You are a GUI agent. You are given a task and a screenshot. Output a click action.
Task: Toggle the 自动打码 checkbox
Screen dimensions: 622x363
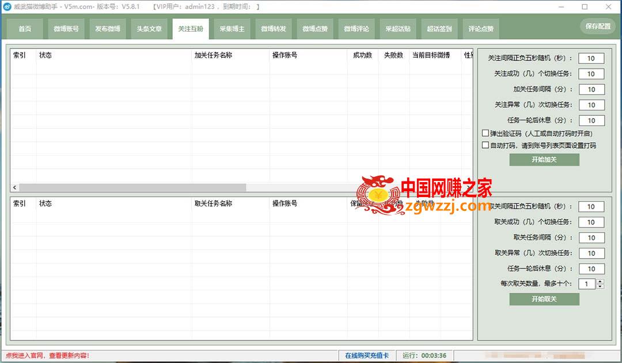point(485,145)
